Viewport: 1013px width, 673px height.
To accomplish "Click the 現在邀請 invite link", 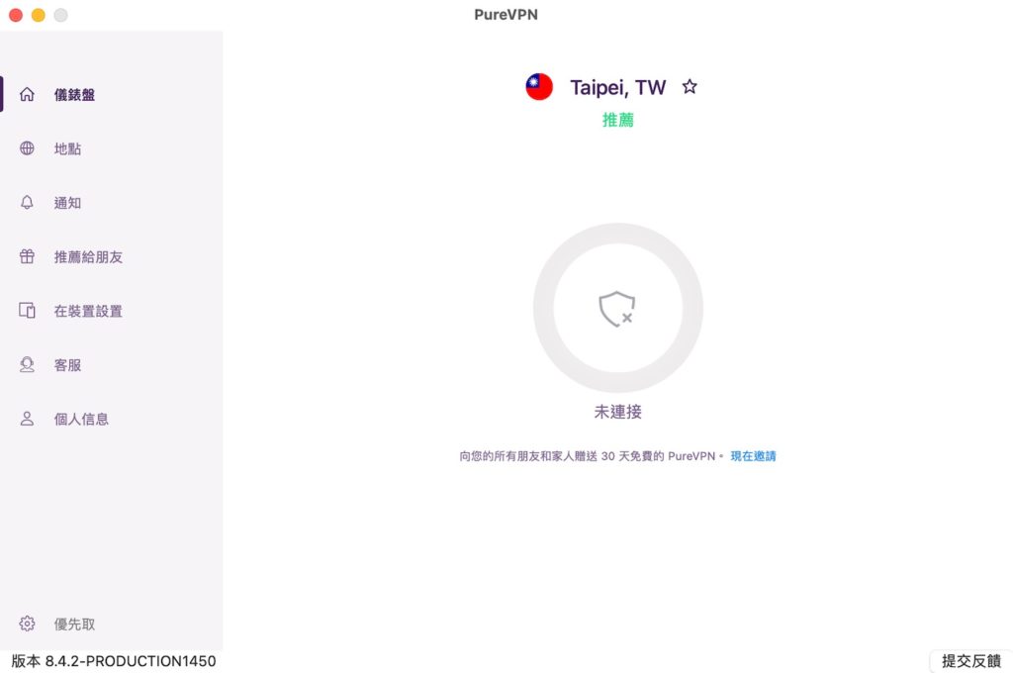I will click(753, 456).
